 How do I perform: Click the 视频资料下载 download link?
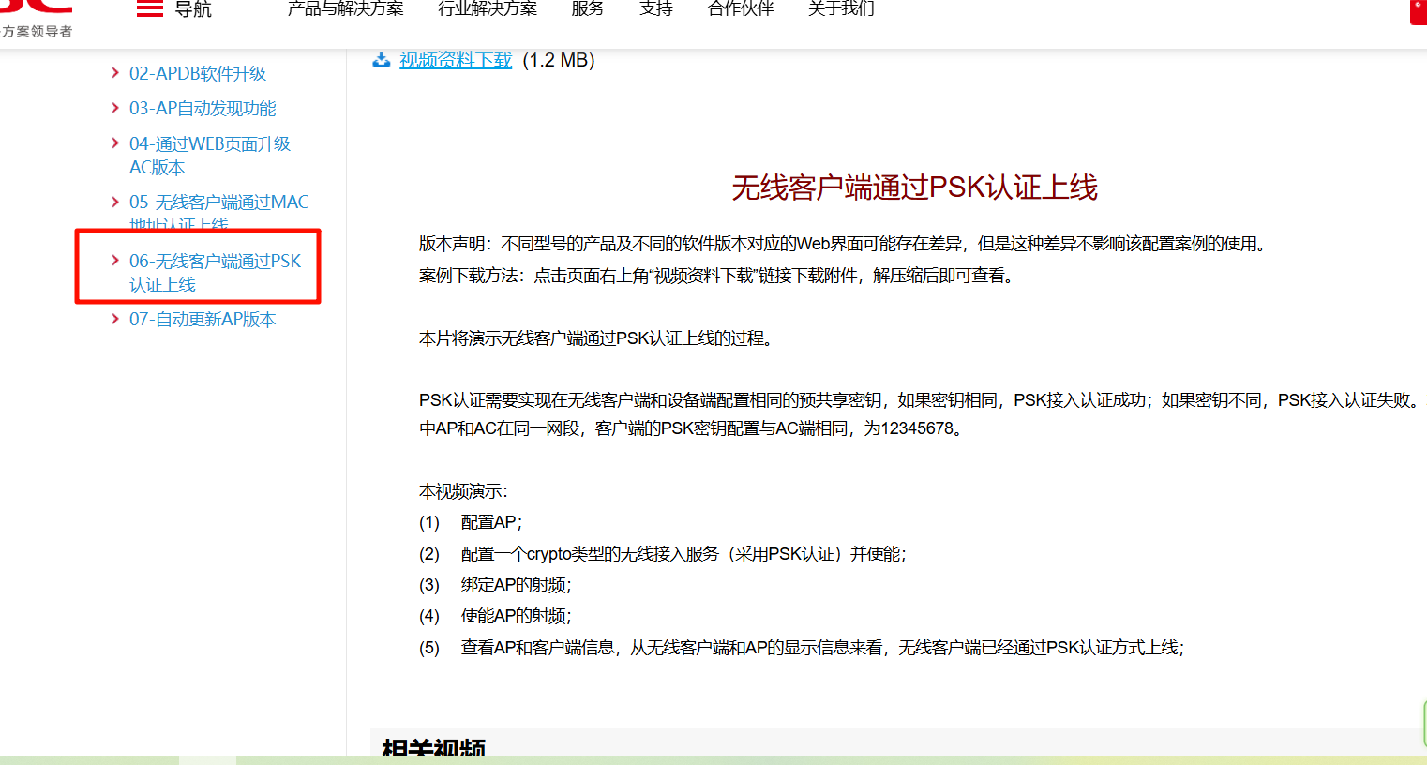[456, 60]
